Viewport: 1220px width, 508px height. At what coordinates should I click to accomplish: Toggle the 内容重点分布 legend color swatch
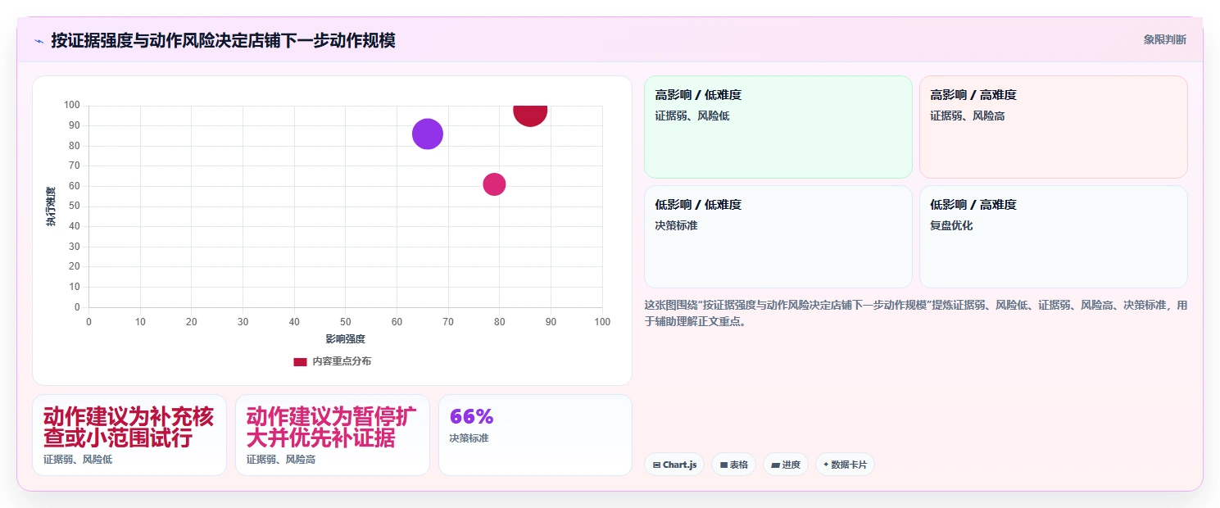(300, 361)
